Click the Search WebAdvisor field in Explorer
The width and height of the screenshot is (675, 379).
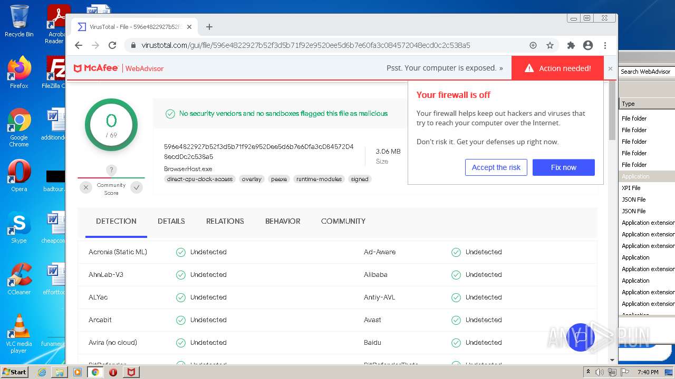pyautogui.click(x=647, y=72)
